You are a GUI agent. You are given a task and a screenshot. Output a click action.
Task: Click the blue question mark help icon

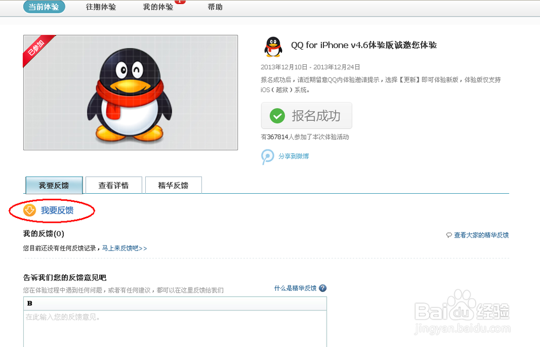(323, 288)
